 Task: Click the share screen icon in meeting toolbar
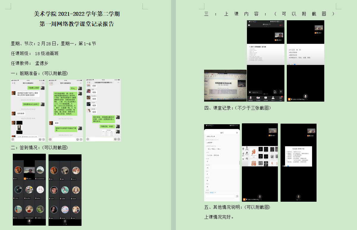[x=266, y=98]
